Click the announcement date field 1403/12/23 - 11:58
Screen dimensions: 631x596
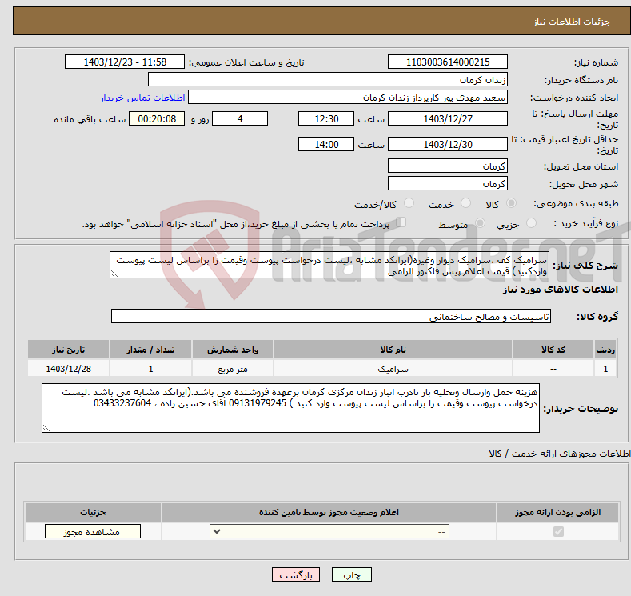coord(125,62)
